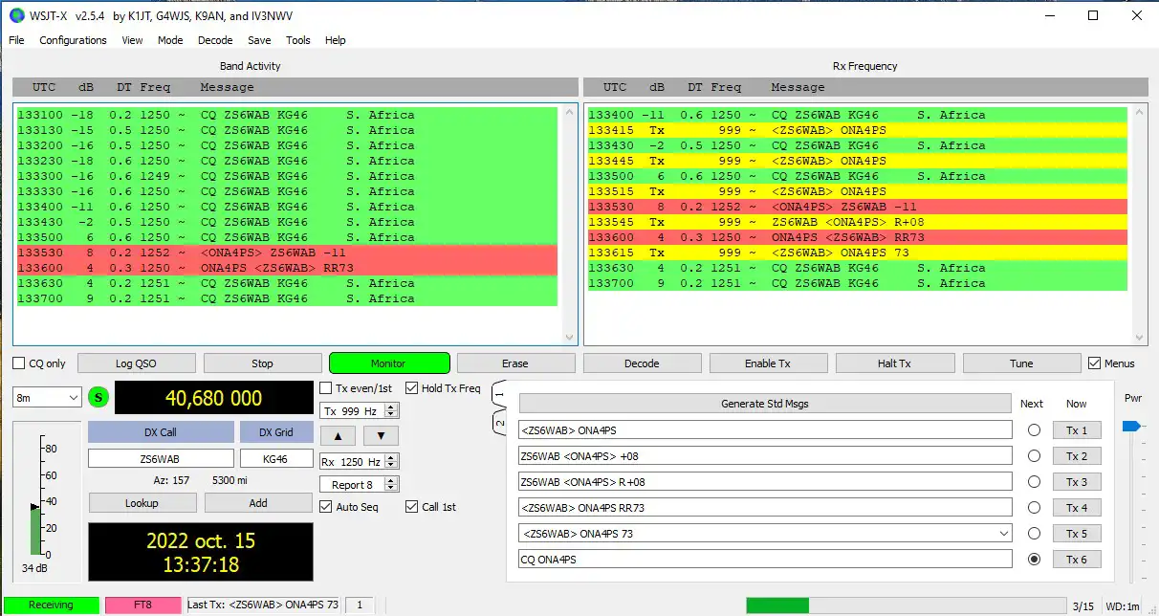Screen dimensions: 1159x616
Task: Send Tx 2 message now
Action: point(1077,456)
